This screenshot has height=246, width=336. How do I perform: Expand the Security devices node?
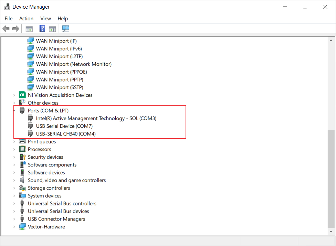pos(14,157)
